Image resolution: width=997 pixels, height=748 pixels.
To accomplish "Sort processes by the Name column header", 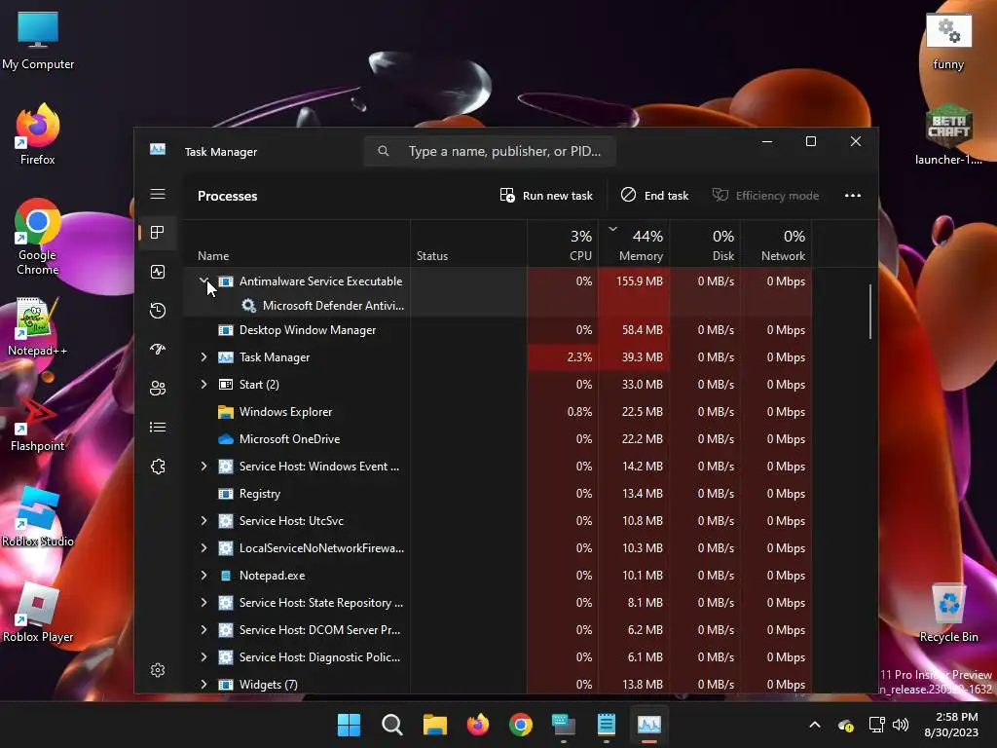I will (296, 244).
